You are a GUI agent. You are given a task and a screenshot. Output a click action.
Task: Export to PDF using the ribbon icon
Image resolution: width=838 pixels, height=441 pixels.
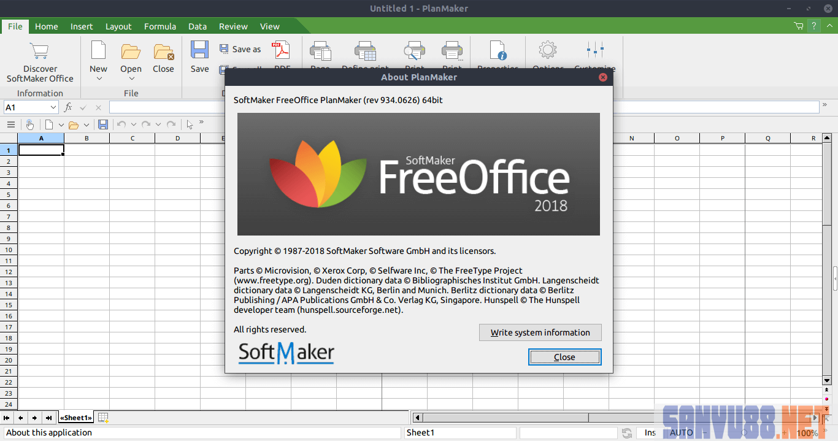(x=282, y=50)
